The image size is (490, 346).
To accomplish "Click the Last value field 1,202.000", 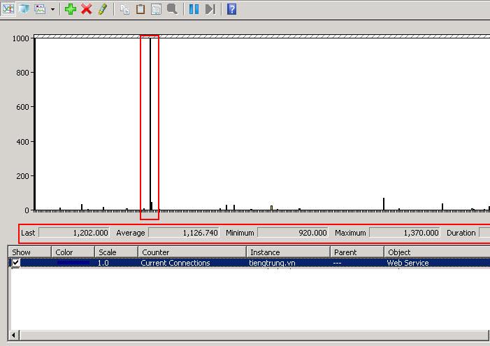I will pos(74,233).
